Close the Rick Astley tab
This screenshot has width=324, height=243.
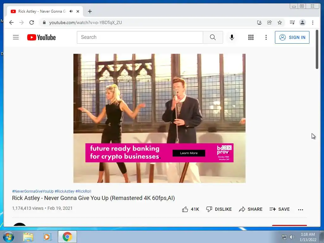click(x=78, y=11)
